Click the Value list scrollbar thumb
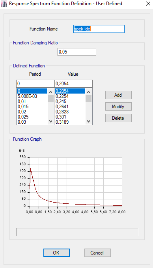The image size is (153, 268). click(88, 98)
